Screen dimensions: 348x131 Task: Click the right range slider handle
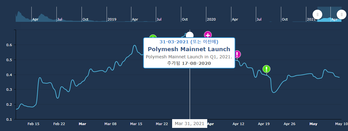[x=341, y=15]
